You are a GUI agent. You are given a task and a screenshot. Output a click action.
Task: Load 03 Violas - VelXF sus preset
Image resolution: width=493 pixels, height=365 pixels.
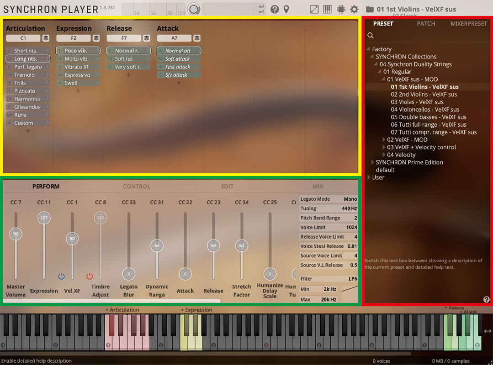coord(417,102)
